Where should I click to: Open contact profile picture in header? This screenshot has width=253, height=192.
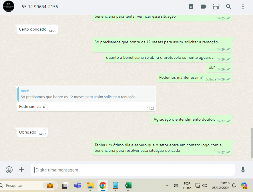[x=9, y=7]
